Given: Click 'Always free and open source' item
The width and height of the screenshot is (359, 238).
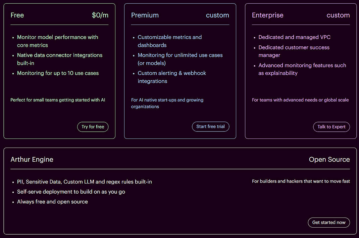Looking at the screenshot, I should [x=52, y=202].
